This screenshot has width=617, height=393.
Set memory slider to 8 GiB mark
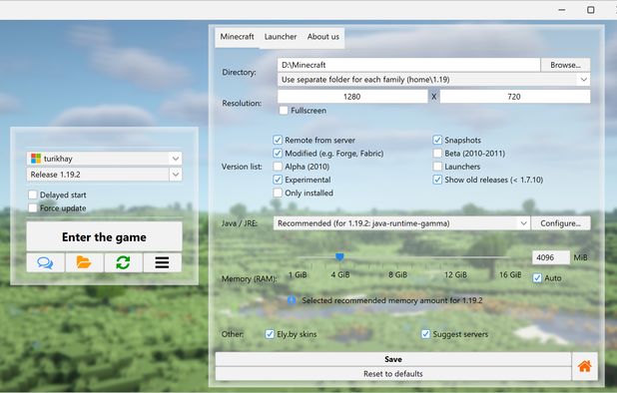[397, 257]
